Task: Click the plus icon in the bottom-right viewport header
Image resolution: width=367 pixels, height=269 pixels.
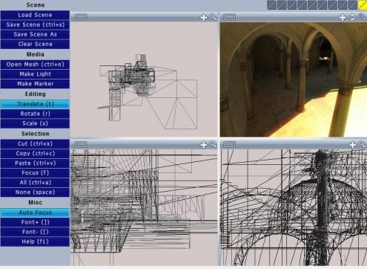Action: 353,145
